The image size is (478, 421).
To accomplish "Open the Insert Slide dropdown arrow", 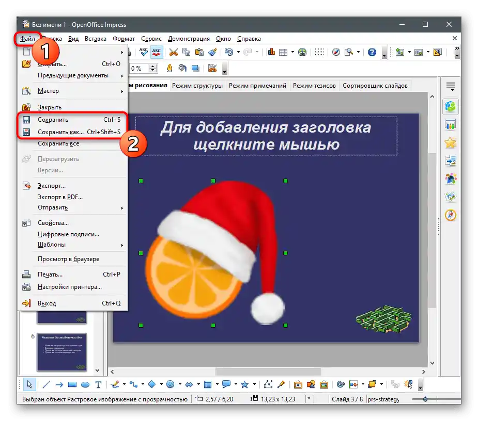I will point(409,52).
